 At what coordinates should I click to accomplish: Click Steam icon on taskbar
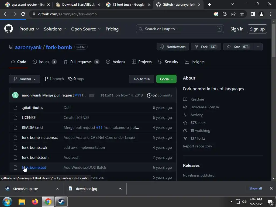point(61,202)
